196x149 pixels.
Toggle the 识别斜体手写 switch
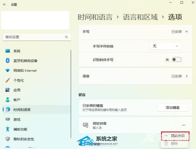point(177,60)
